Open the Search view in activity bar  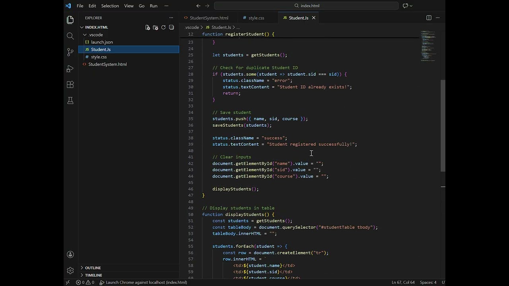70,36
